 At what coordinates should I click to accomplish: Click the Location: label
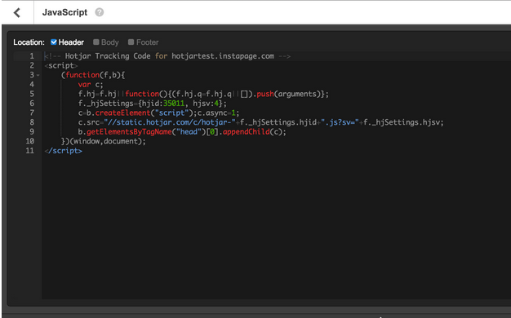(29, 42)
